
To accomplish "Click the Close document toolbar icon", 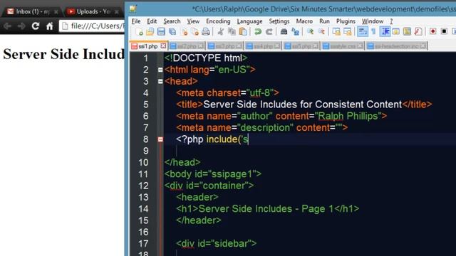I will click(184, 31).
